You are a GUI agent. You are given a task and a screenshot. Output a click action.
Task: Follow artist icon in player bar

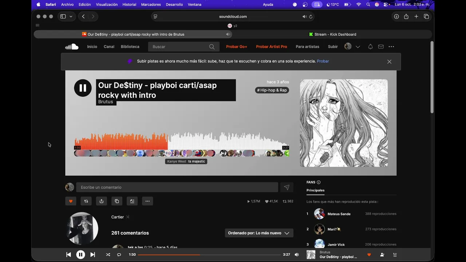point(382,255)
